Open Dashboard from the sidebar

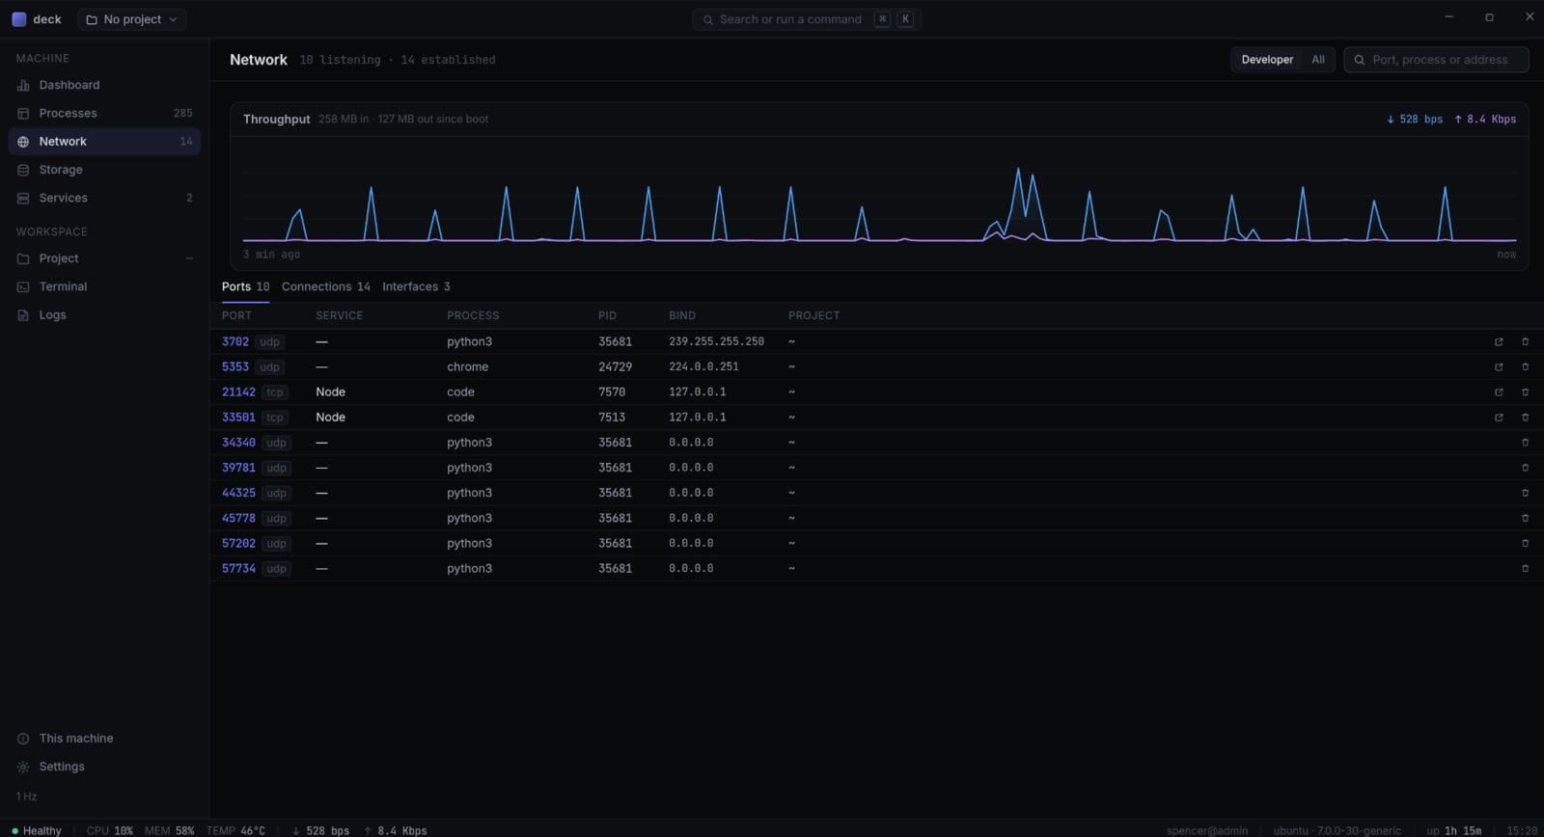[x=104, y=85]
